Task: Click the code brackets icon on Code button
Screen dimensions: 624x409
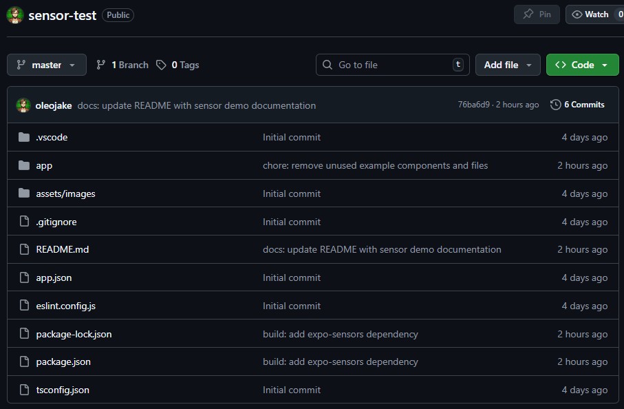Action: (560, 65)
